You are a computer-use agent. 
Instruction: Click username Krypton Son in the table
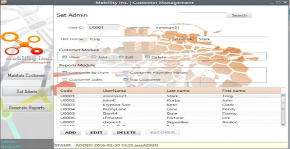click(116, 105)
